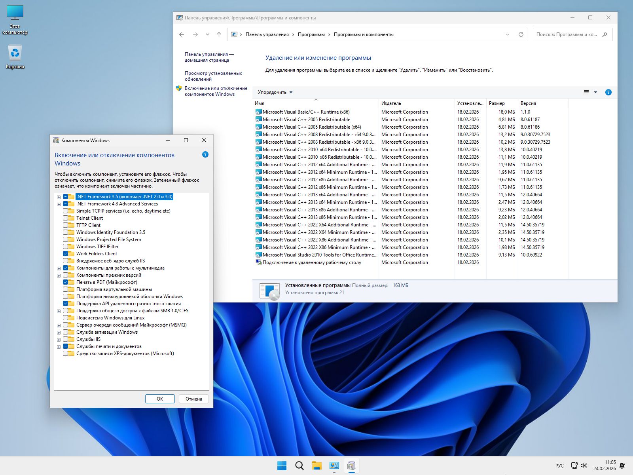Click OK in Windows Components dialog
The width and height of the screenshot is (633, 475).
click(x=160, y=399)
